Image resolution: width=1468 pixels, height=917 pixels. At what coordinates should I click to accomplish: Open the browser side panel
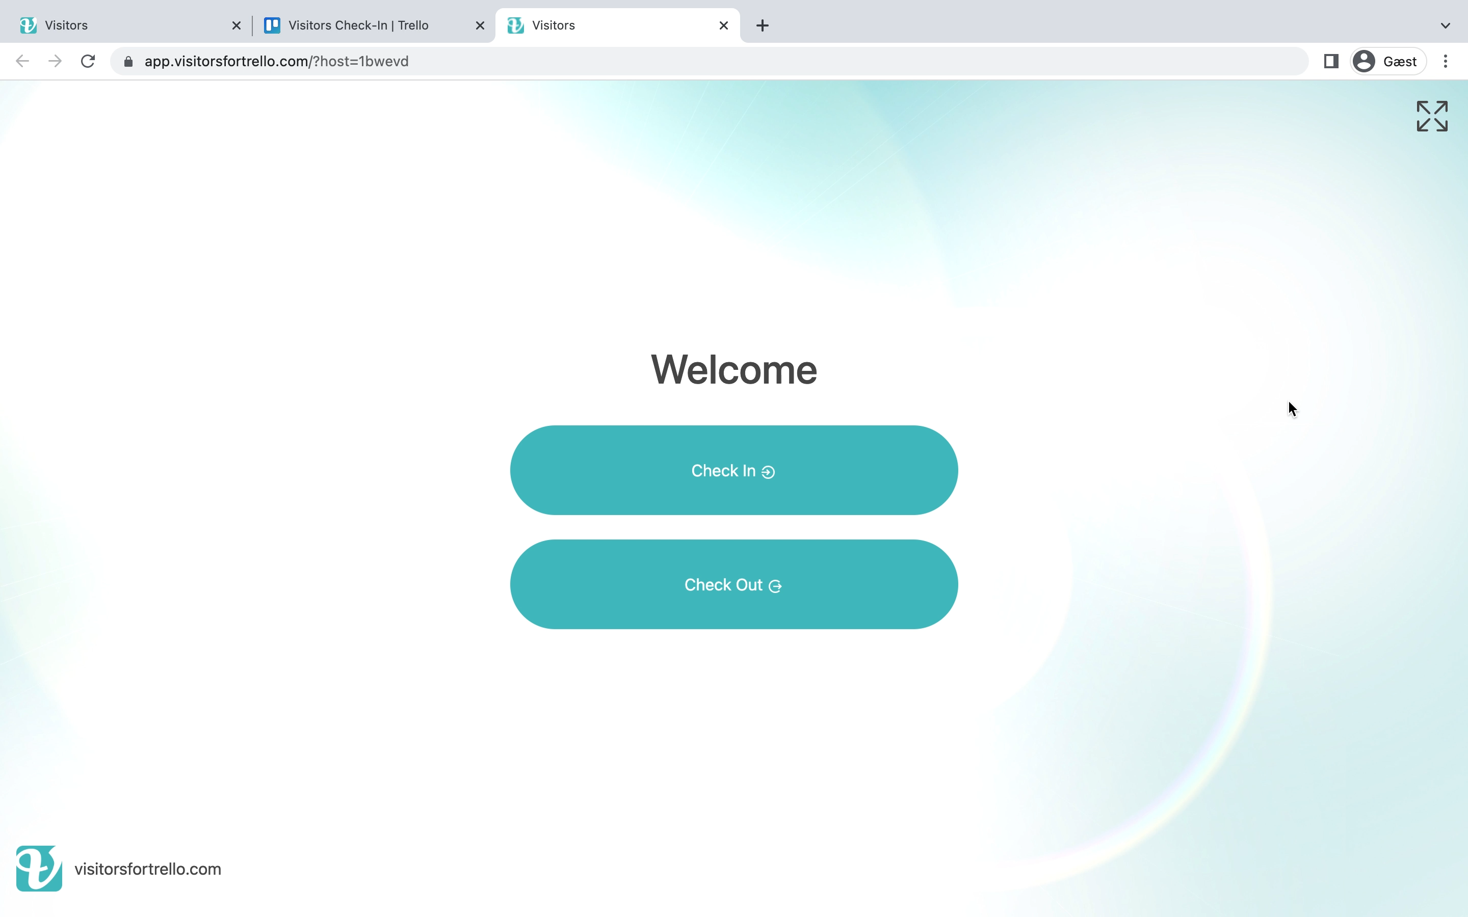click(1331, 61)
